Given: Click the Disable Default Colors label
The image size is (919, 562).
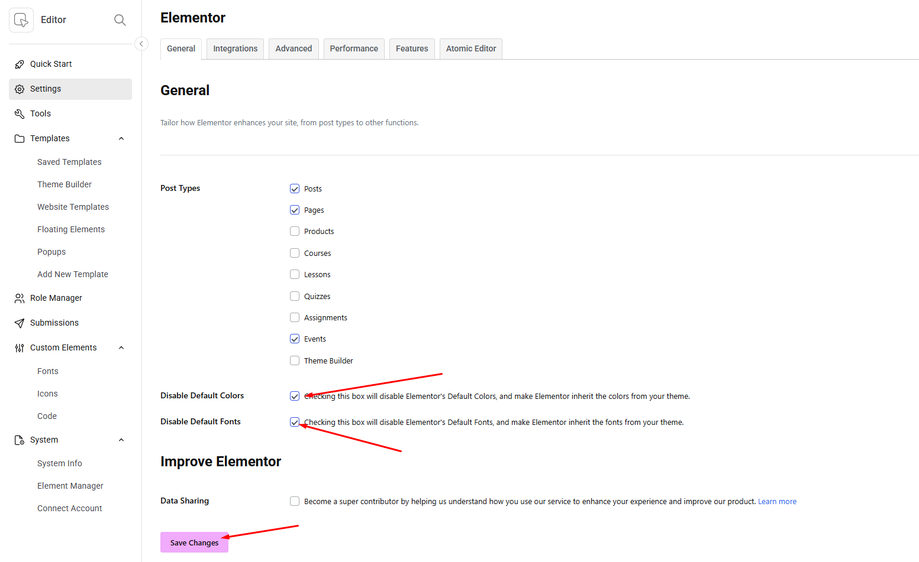Looking at the screenshot, I should click(x=202, y=395).
